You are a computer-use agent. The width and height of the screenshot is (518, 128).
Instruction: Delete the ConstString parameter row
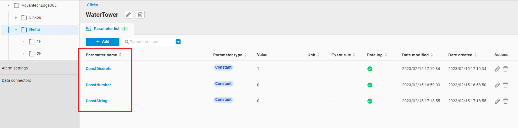pyautogui.click(x=505, y=101)
